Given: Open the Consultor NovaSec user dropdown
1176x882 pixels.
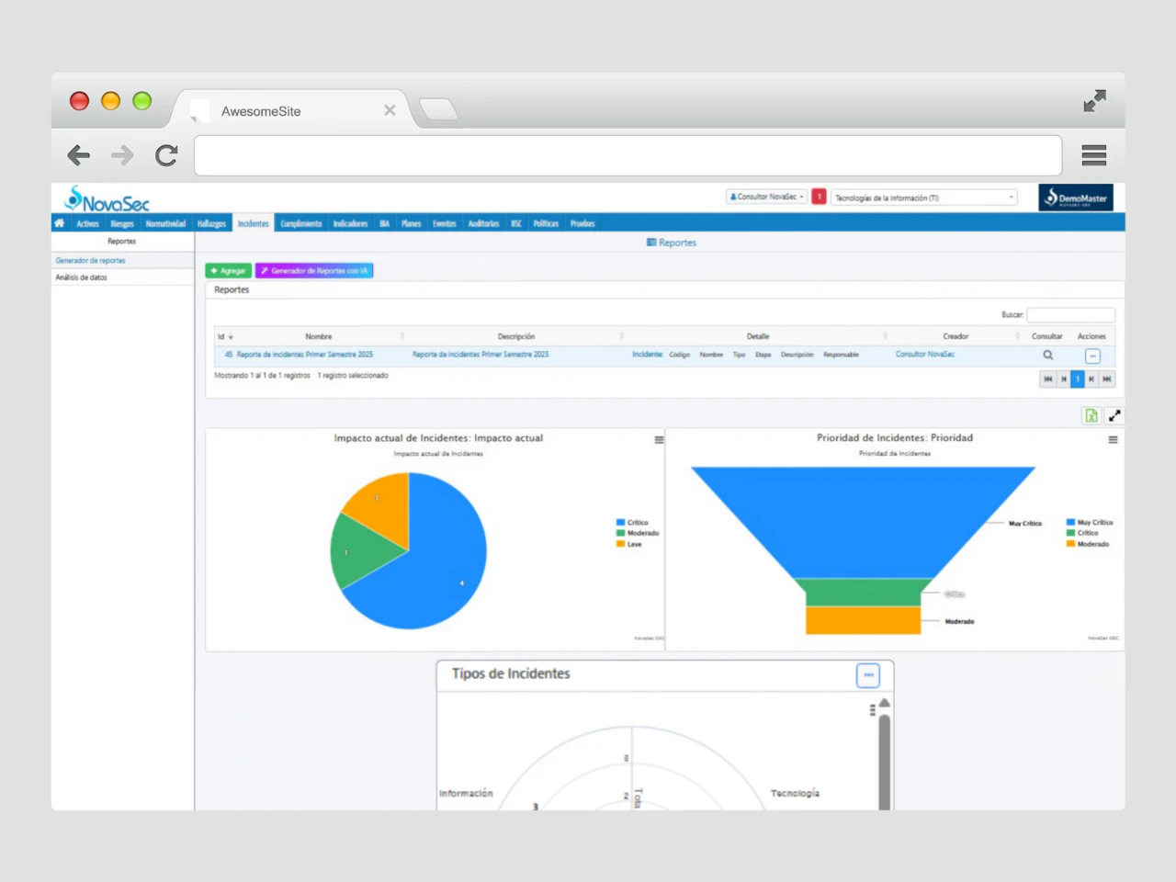Looking at the screenshot, I should point(767,197).
